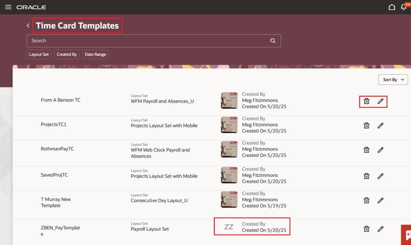Image resolution: width=411 pixels, height=245 pixels.
Task: Open the hamburger navigation menu
Action: point(8,7)
